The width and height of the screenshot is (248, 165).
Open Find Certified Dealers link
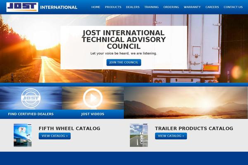pos(31,114)
